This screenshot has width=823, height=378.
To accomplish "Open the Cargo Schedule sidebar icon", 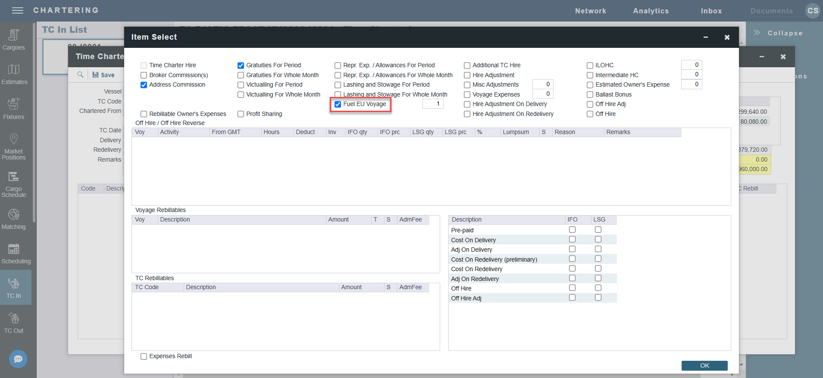I will 14,184.
